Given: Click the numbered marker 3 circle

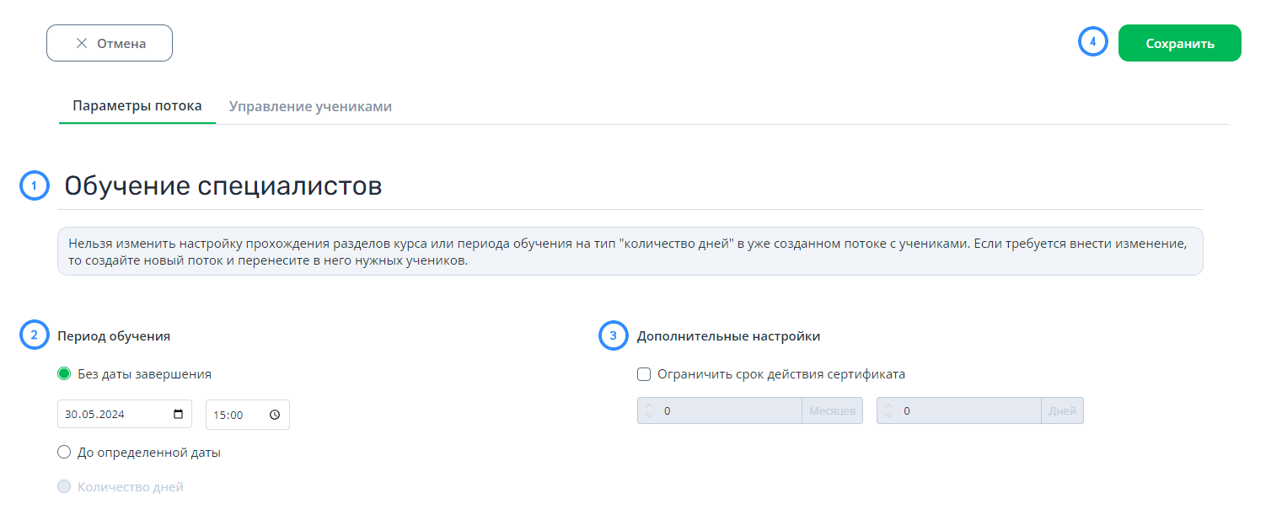Looking at the screenshot, I should (613, 335).
